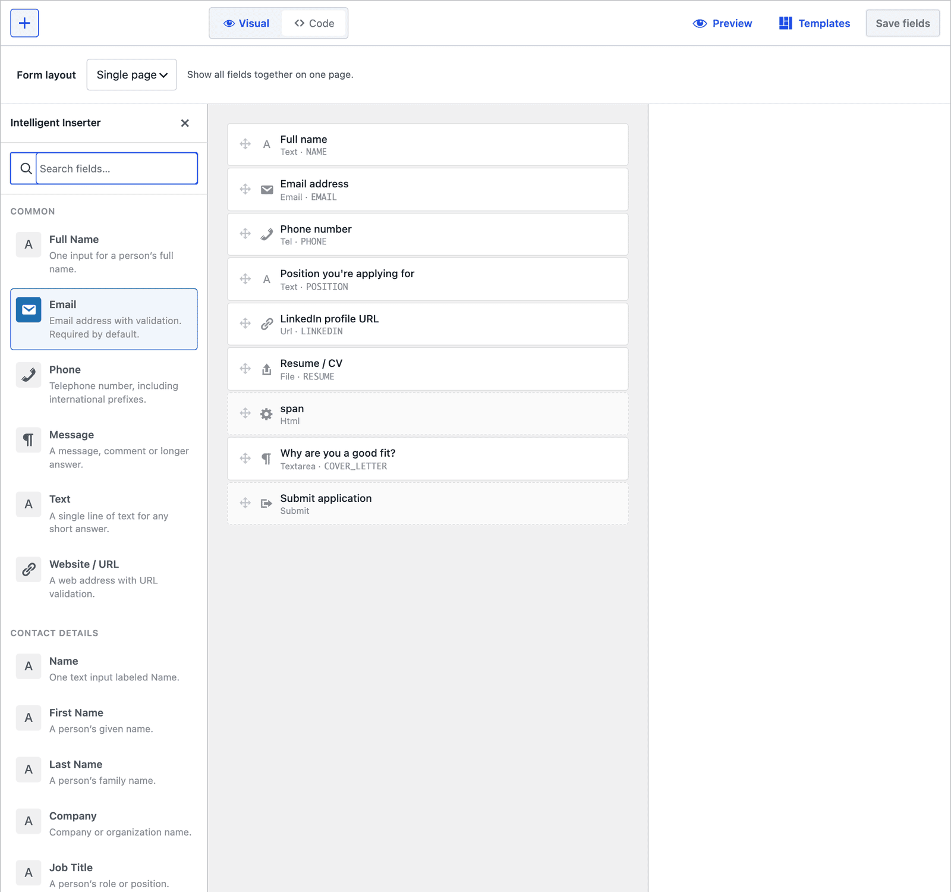Viewport: 951px width, 892px height.
Task: Click the move handle on Position row
Action: (x=245, y=279)
